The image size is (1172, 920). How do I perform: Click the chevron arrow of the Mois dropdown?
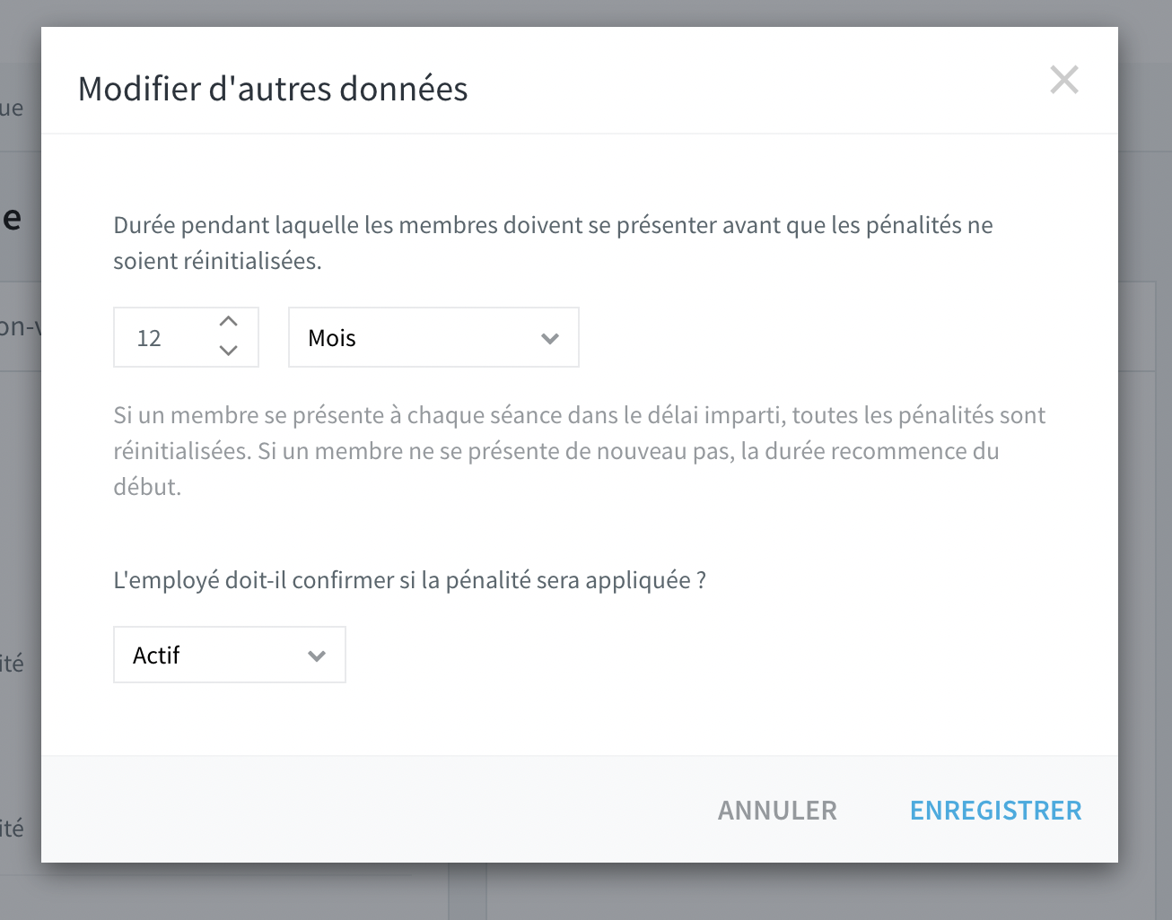click(550, 339)
